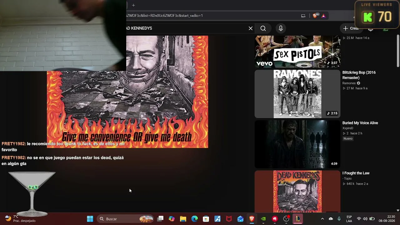Clear the YouTube search box with X
This screenshot has width=400, height=225.
(251, 28)
